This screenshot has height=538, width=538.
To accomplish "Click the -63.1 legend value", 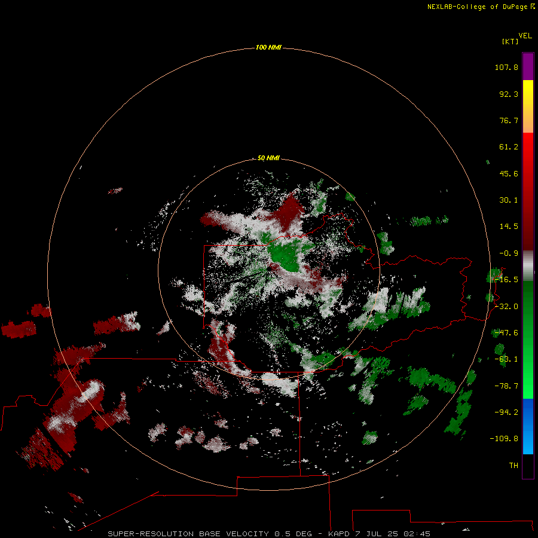I will pyautogui.click(x=506, y=359).
